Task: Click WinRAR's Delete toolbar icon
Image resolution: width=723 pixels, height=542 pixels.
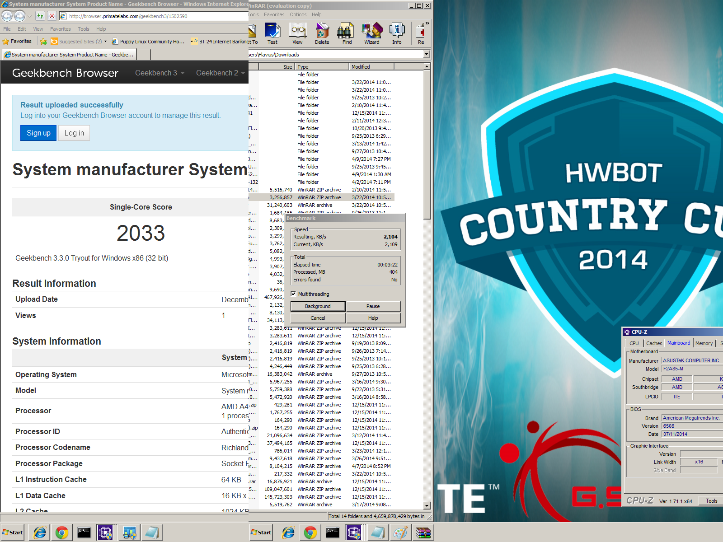Action: [322, 34]
